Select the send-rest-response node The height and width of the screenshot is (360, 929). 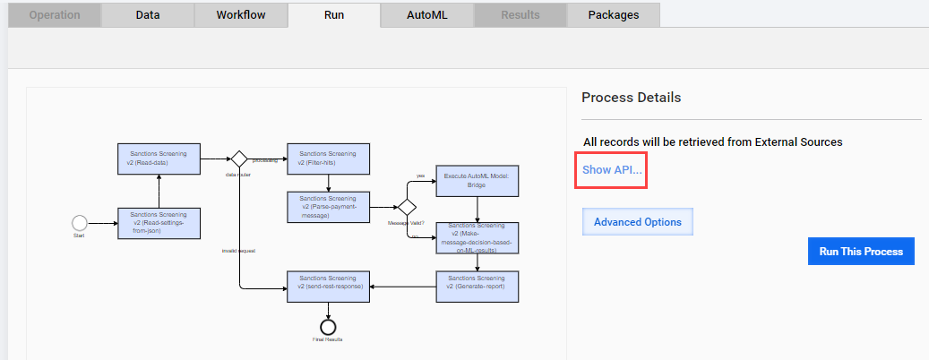328,287
